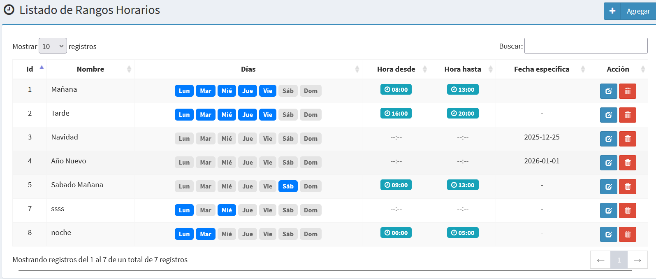The image size is (656, 279).
Task: Edit the ssss row
Action: [x=608, y=210]
